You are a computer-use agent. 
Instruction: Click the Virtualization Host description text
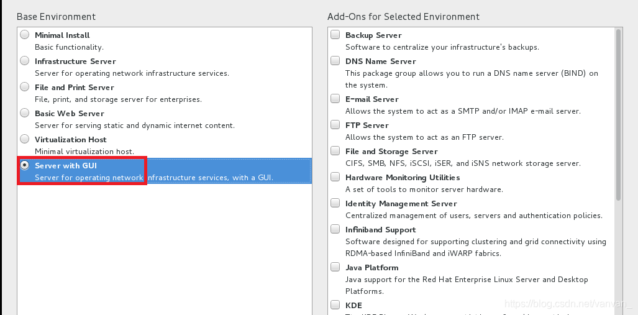tap(84, 151)
